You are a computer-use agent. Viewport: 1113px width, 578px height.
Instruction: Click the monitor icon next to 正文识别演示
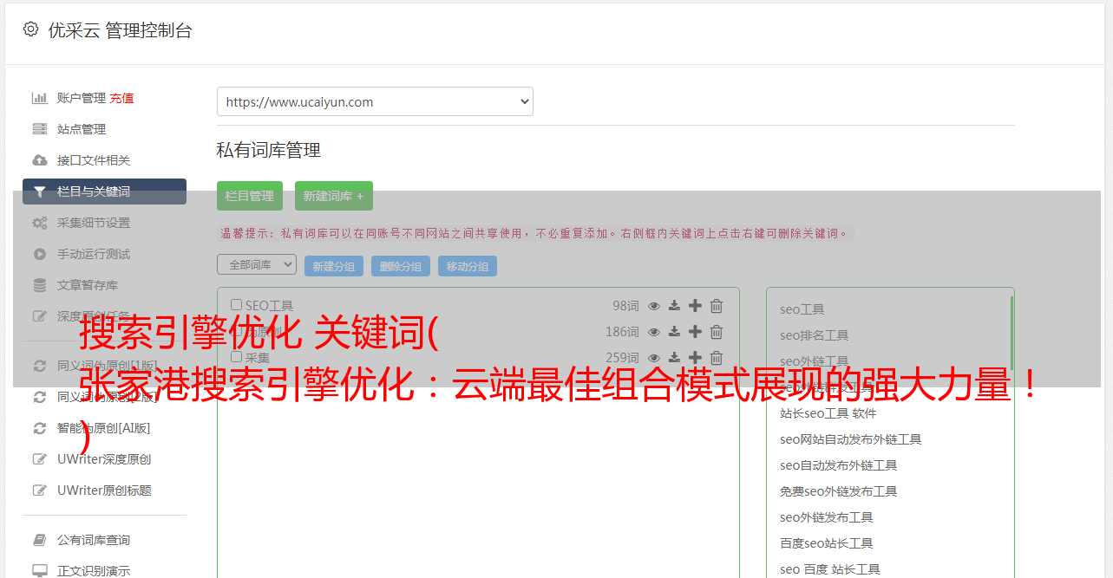[39, 571]
